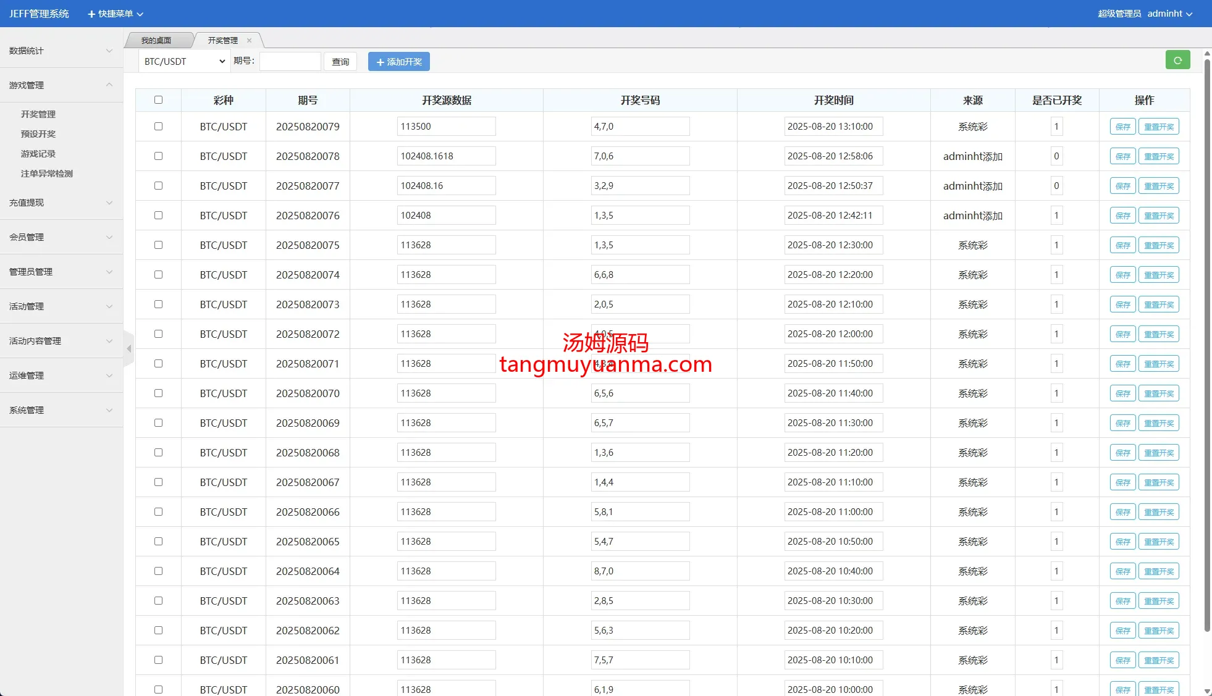This screenshot has height=696, width=1212.
Task: Toggle the select-all checkbox in the table header
Action: [158, 100]
